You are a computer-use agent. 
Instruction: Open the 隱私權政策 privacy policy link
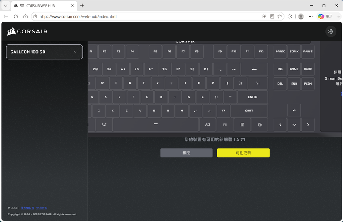click(27, 208)
